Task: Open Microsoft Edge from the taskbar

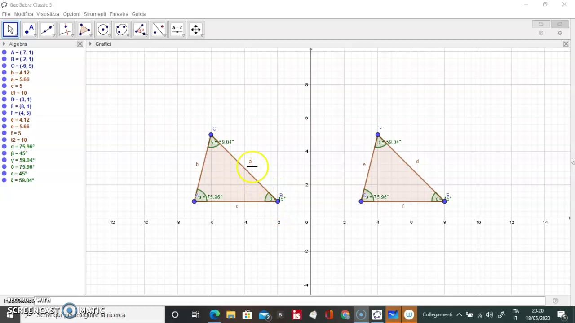Action: [x=214, y=315]
